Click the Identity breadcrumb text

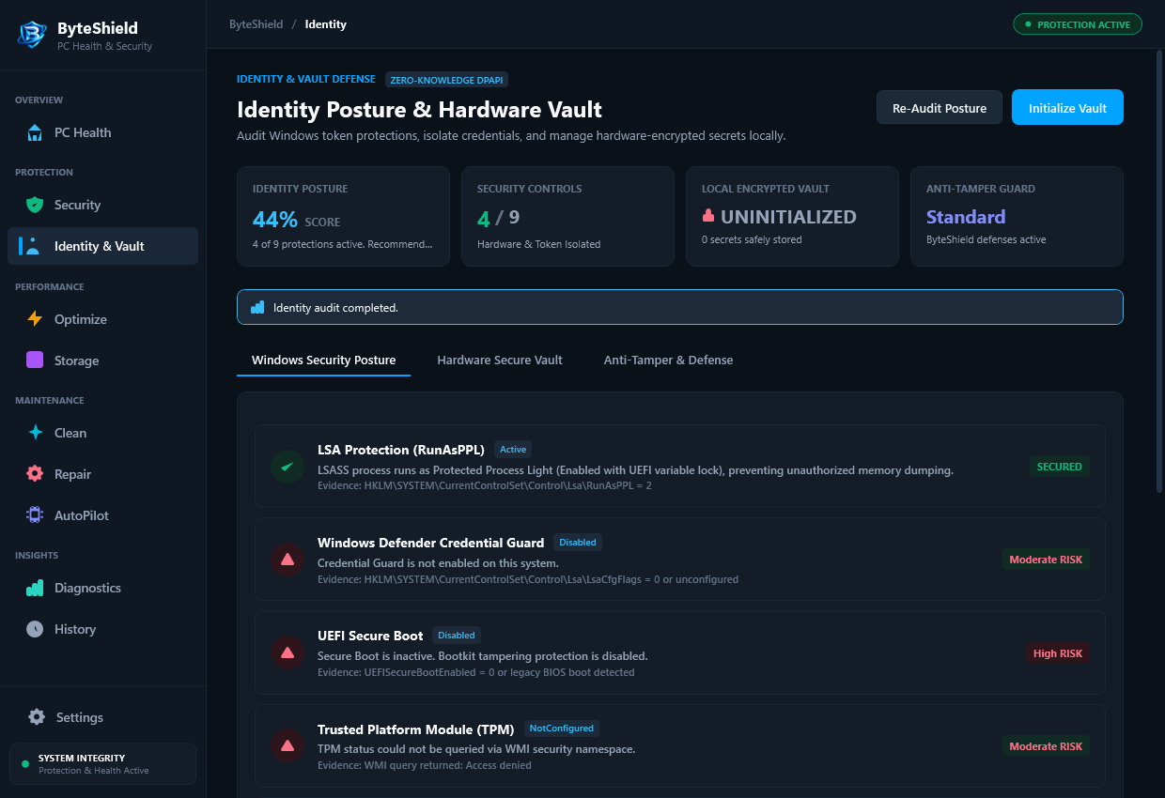point(325,24)
